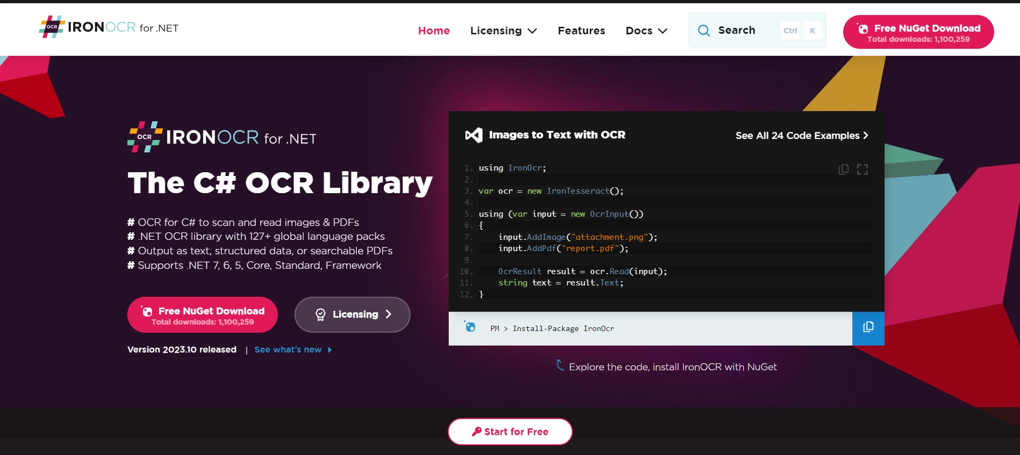This screenshot has width=1020, height=455.
Task: Expand the Docs dropdown in navbar
Action: pos(647,31)
